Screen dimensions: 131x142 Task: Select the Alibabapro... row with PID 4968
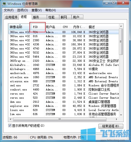[64, 69]
